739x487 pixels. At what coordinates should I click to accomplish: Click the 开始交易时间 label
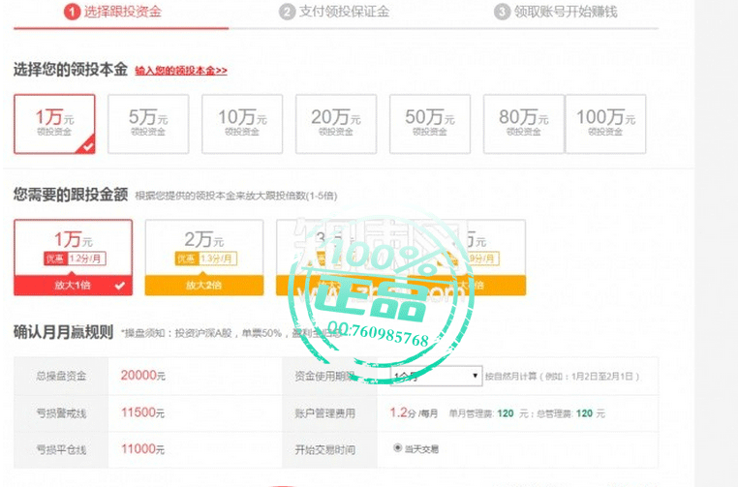(324, 450)
